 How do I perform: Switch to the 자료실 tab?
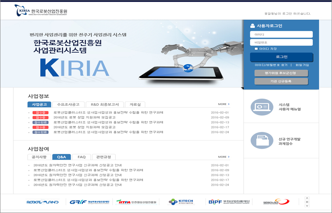point(135,104)
